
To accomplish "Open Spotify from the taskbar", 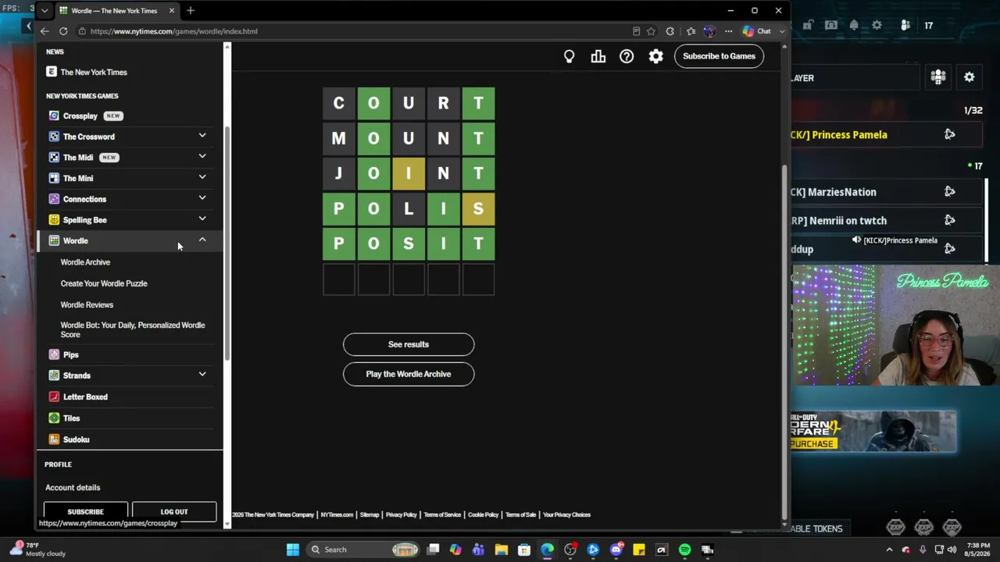I will (684, 550).
